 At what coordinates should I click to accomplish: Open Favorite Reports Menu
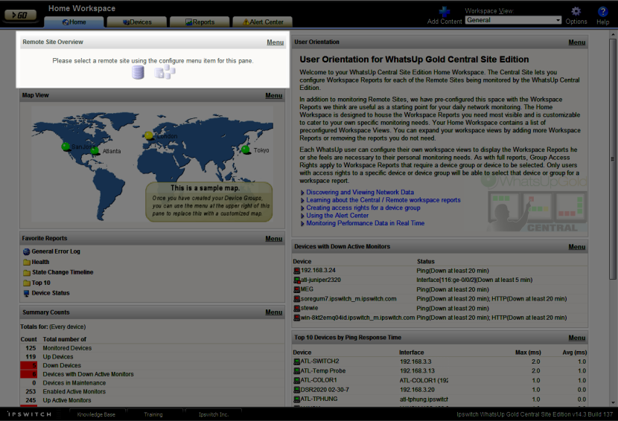click(x=273, y=239)
